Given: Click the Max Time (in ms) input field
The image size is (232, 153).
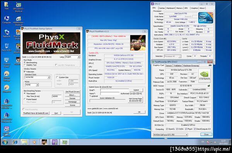Looking at the screenshot, I should (x=57, y=96).
